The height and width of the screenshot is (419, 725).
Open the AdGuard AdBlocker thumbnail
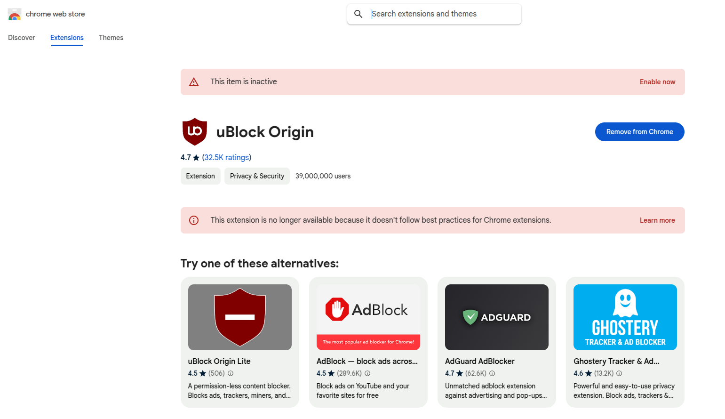[x=497, y=317]
